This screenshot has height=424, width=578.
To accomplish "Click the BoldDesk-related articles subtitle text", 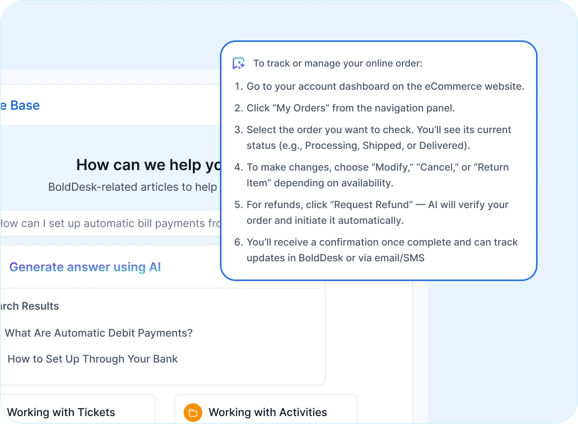I will pyautogui.click(x=132, y=187).
